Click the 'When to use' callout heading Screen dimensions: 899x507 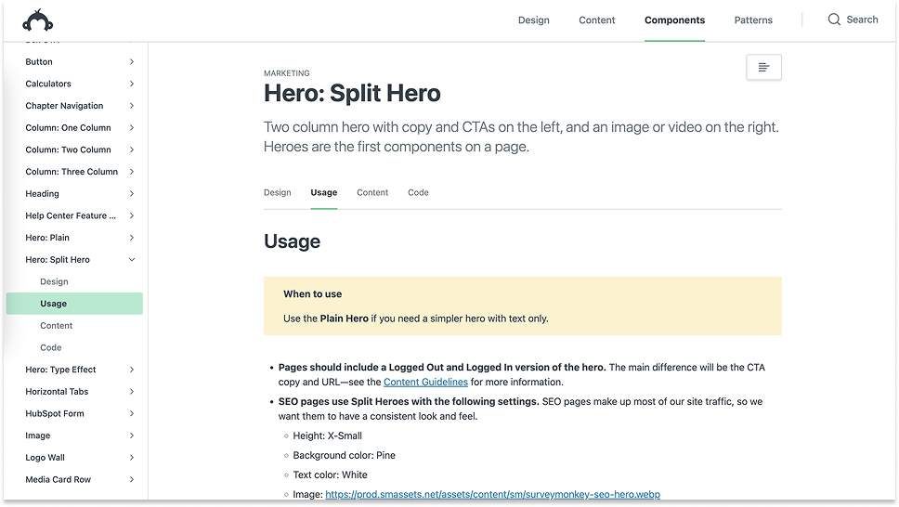click(x=312, y=294)
